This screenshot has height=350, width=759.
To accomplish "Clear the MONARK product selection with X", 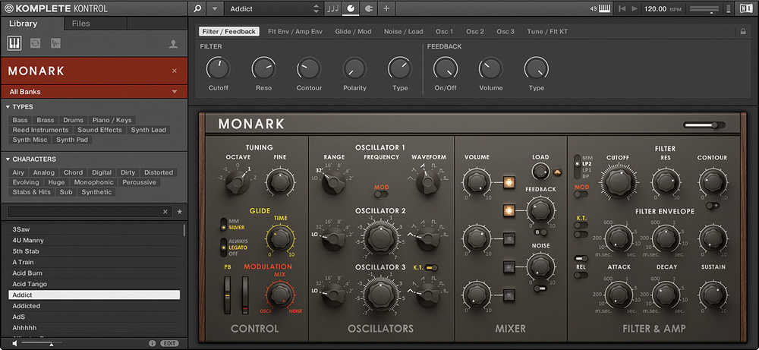I will click(x=175, y=71).
